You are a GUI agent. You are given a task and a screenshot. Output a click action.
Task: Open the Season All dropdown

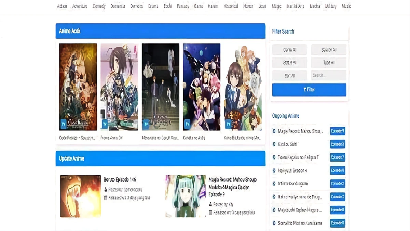329,50
